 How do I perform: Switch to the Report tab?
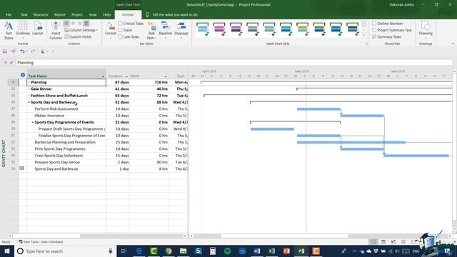tap(59, 14)
